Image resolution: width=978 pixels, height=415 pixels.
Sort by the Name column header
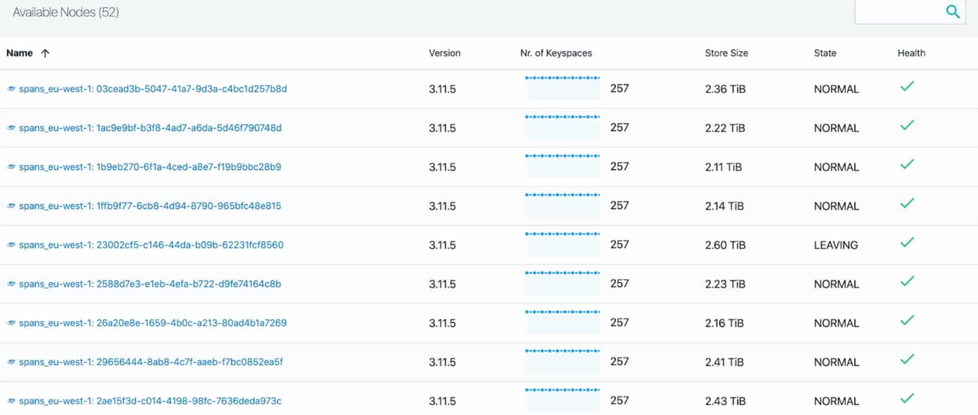coord(20,53)
